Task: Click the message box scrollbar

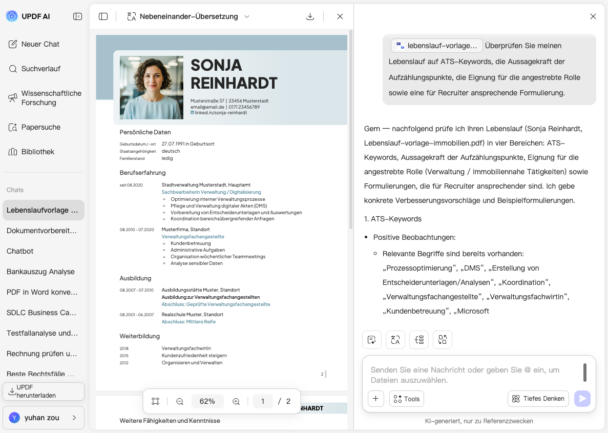Action: pos(585,373)
